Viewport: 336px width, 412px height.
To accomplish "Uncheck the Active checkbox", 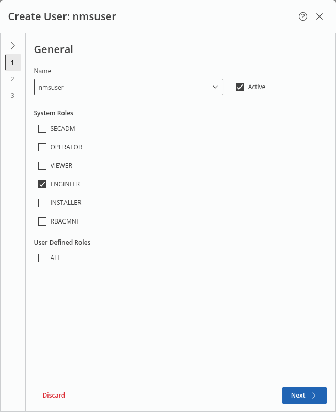I will tap(240, 87).
